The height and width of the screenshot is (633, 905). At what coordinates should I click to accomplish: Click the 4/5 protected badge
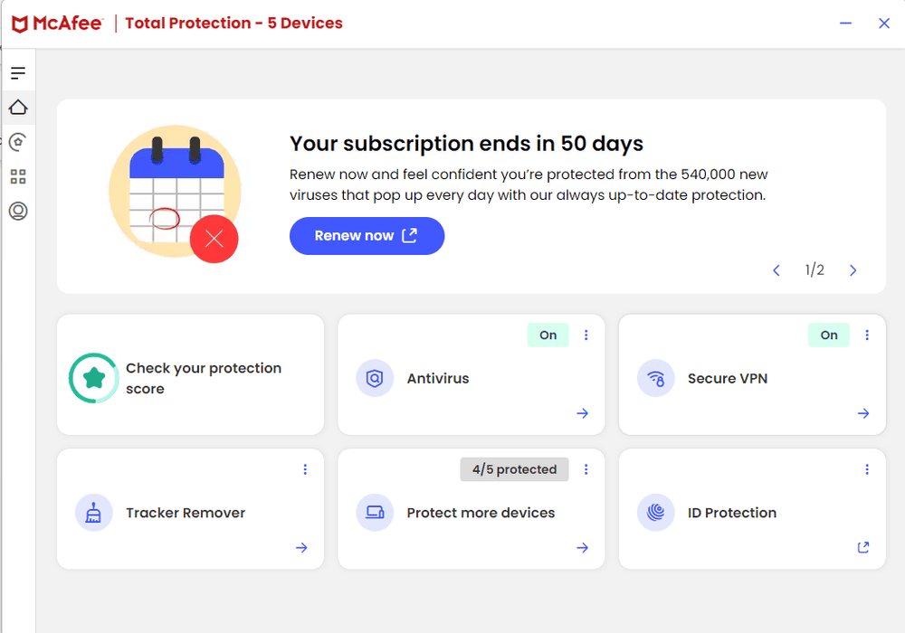click(x=514, y=469)
